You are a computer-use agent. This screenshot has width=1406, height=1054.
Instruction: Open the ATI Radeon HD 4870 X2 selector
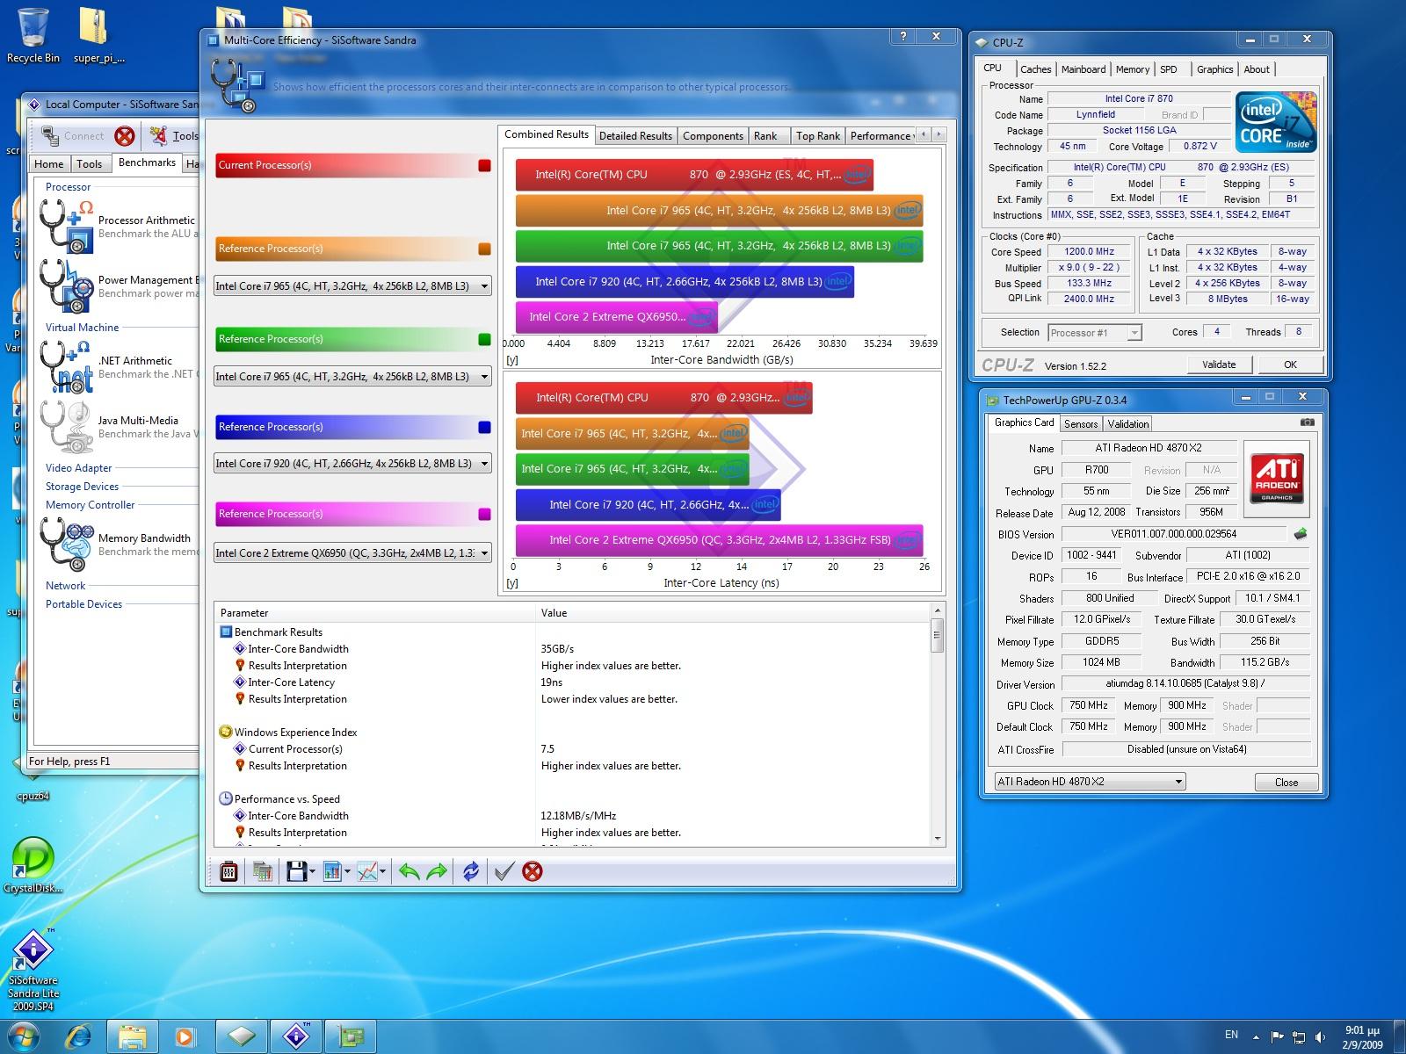pos(1090,782)
